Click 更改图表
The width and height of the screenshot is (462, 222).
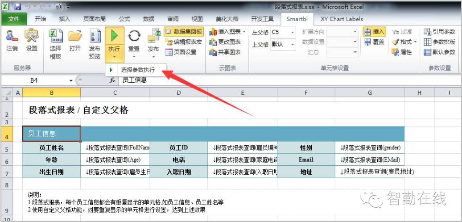pyautogui.click(x=225, y=42)
